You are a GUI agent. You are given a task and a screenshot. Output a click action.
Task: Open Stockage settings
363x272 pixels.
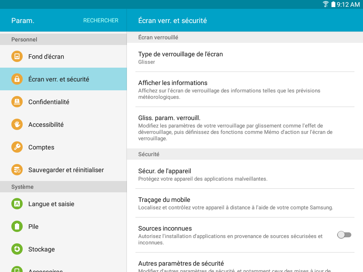63,249
